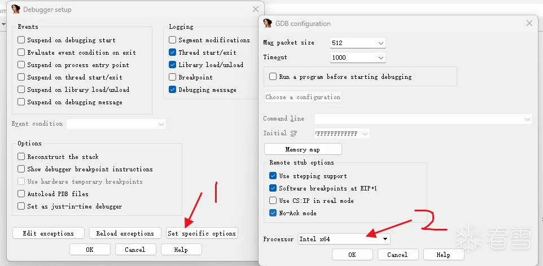This screenshot has height=266, width=543.
Task: Click the IDA icon in GDB configuration title bar
Action: coord(267,23)
